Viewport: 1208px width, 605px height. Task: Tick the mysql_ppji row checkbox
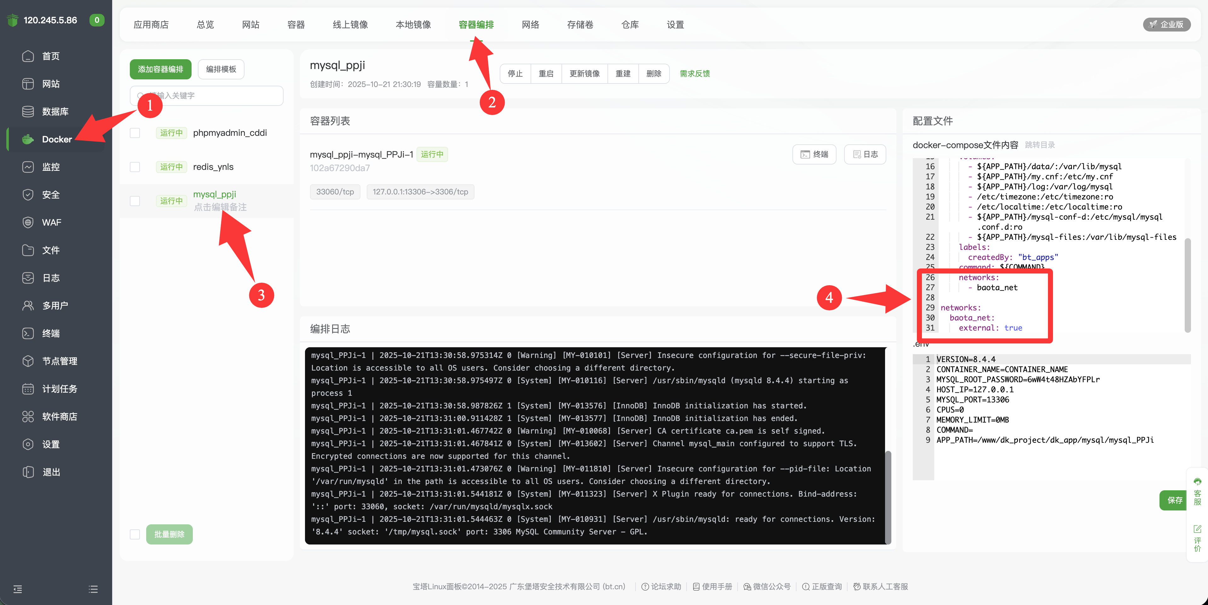(135, 201)
